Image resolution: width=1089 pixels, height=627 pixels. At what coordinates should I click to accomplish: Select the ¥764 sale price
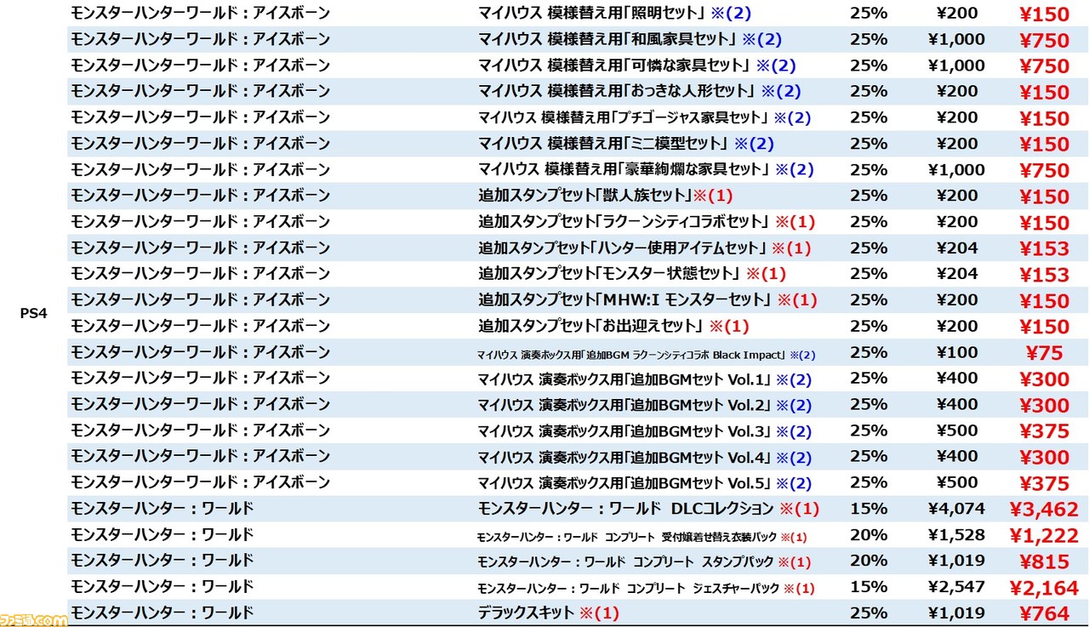(x=1043, y=614)
